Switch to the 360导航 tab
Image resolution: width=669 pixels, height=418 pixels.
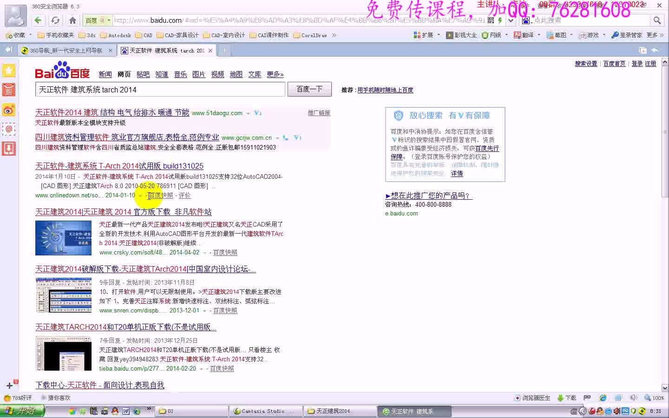[66, 50]
